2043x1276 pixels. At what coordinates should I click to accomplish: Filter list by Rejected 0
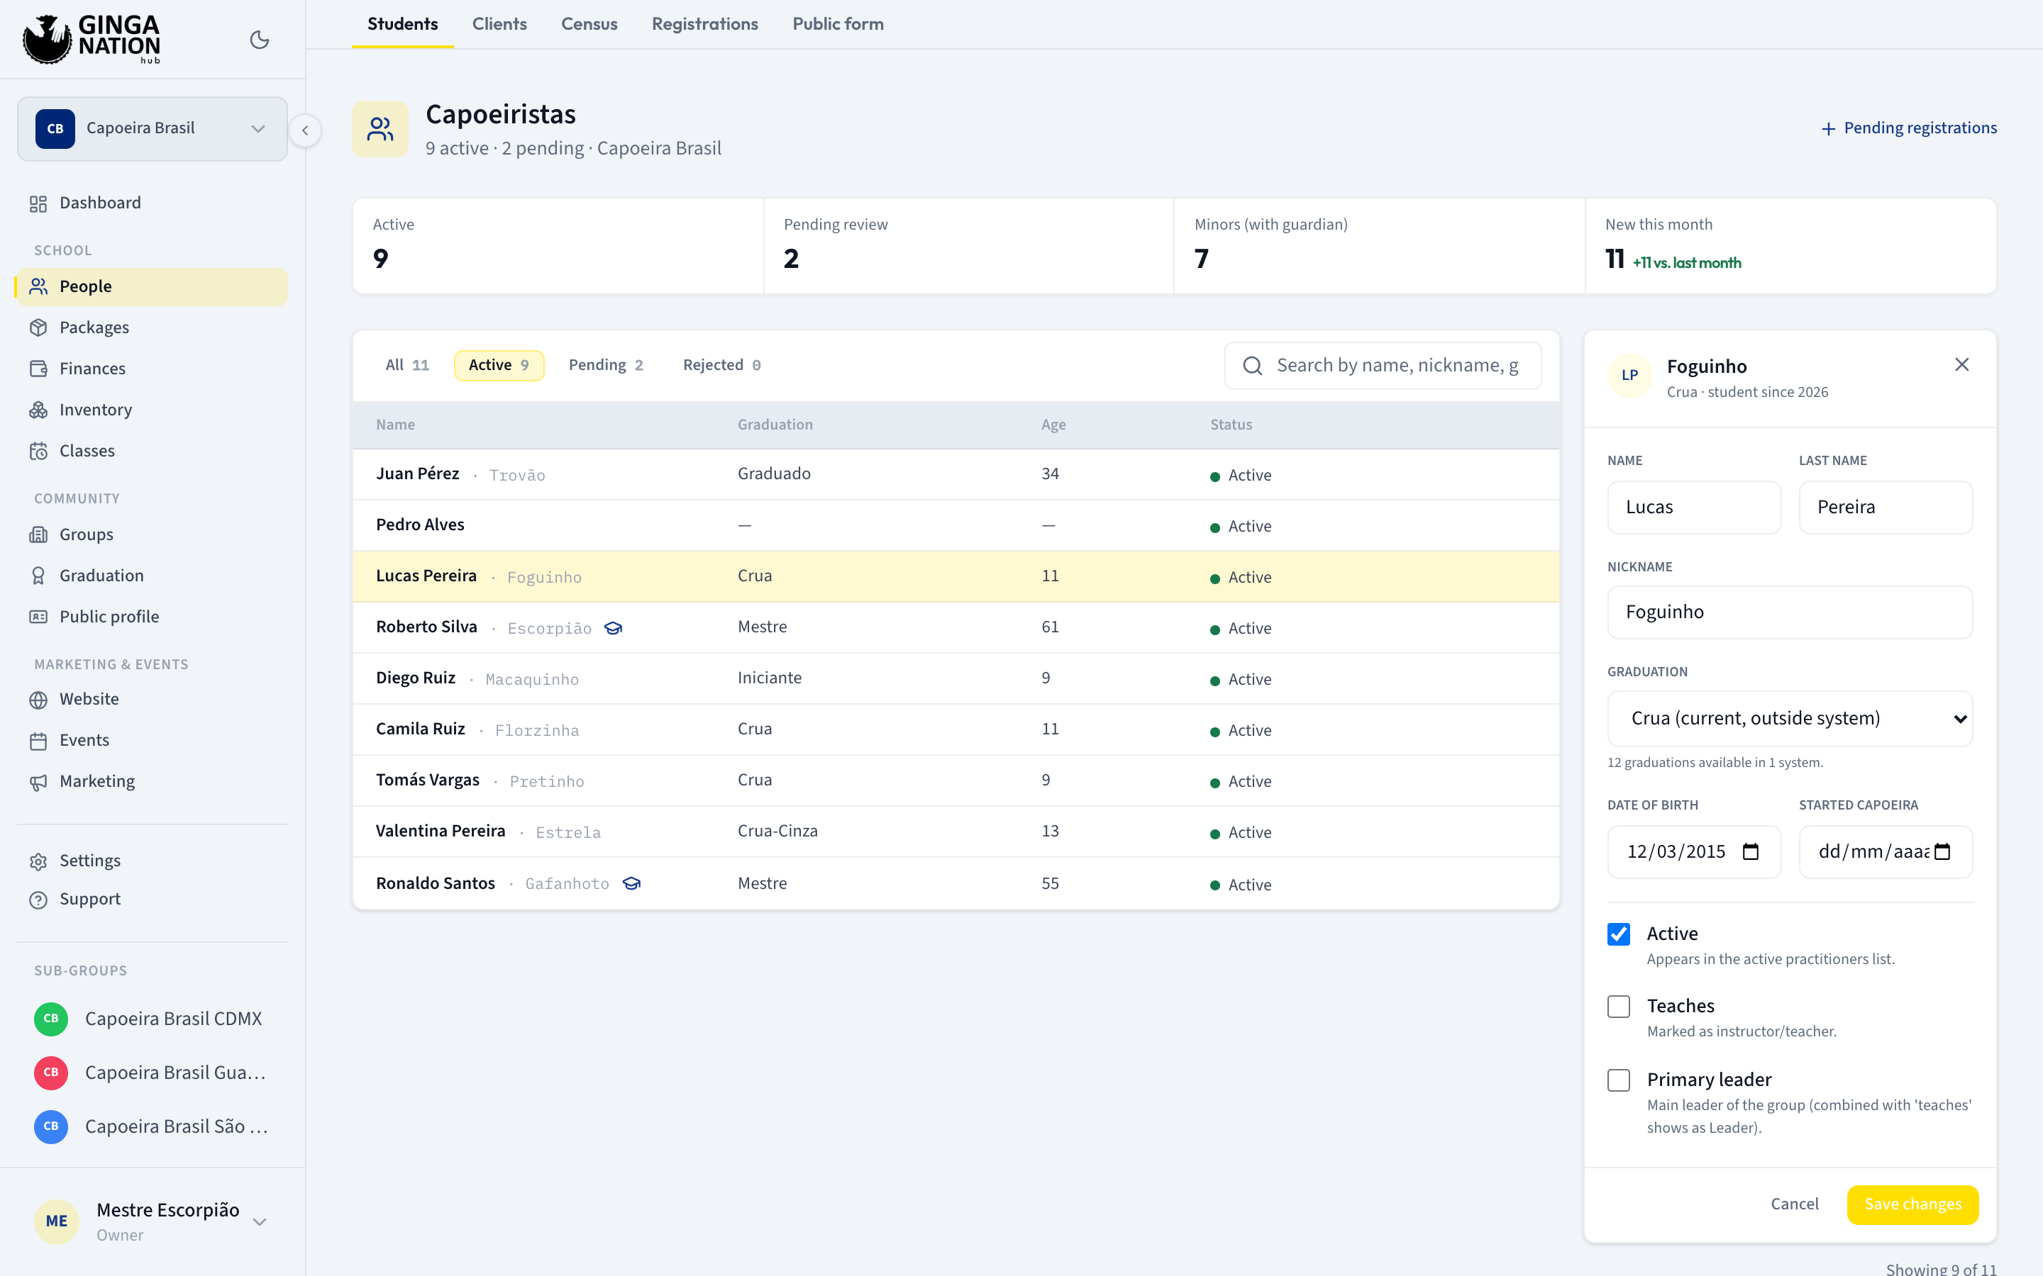(x=722, y=364)
